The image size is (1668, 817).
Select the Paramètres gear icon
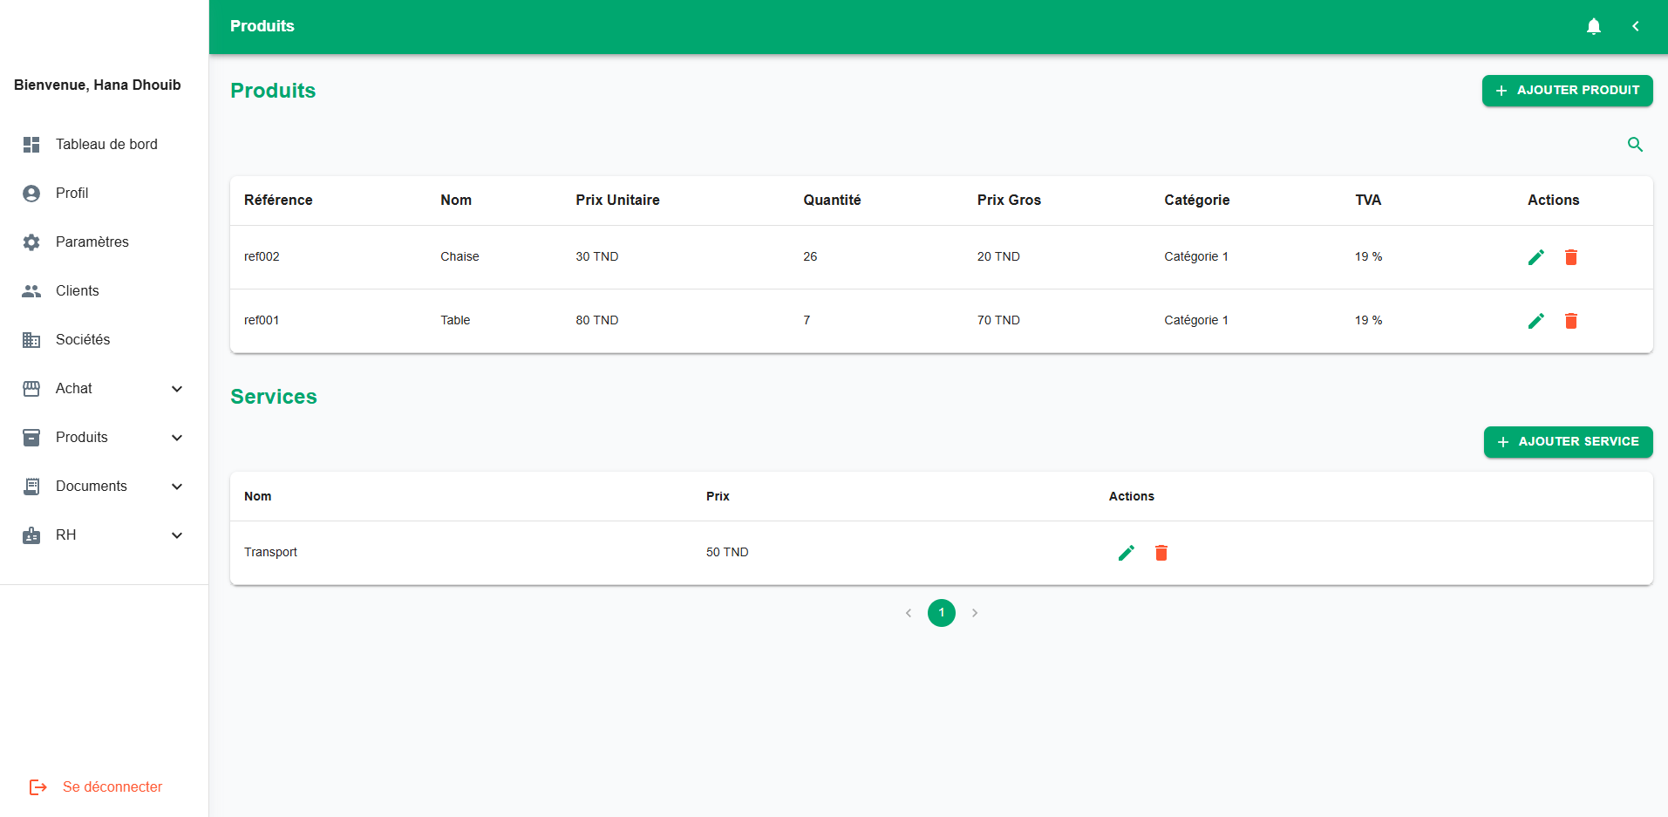click(x=31, y=242)
